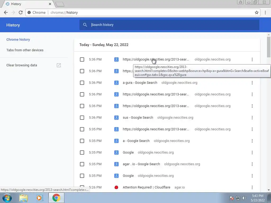Open Clear browsing data
Viewport: 271px width, 203px height.
(22, 65)
